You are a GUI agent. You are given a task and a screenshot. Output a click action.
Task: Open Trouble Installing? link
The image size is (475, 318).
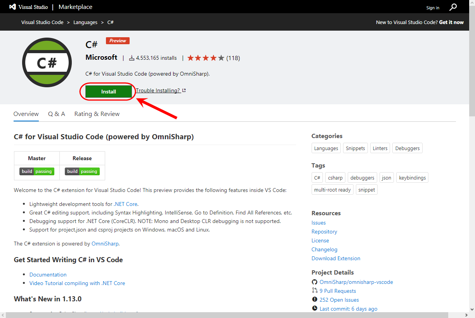[x=158, y=90]
